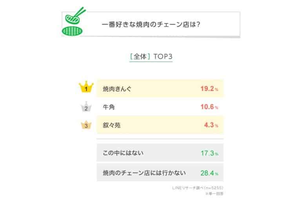Select the 焼肉きんぐ name label
Viewport: 302px width, 204px height.
click(117, 89)
